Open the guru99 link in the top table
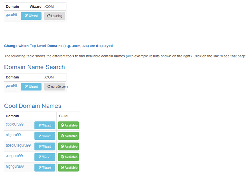The height and width of the screenshot is (172, 247). tap(11, 15)
